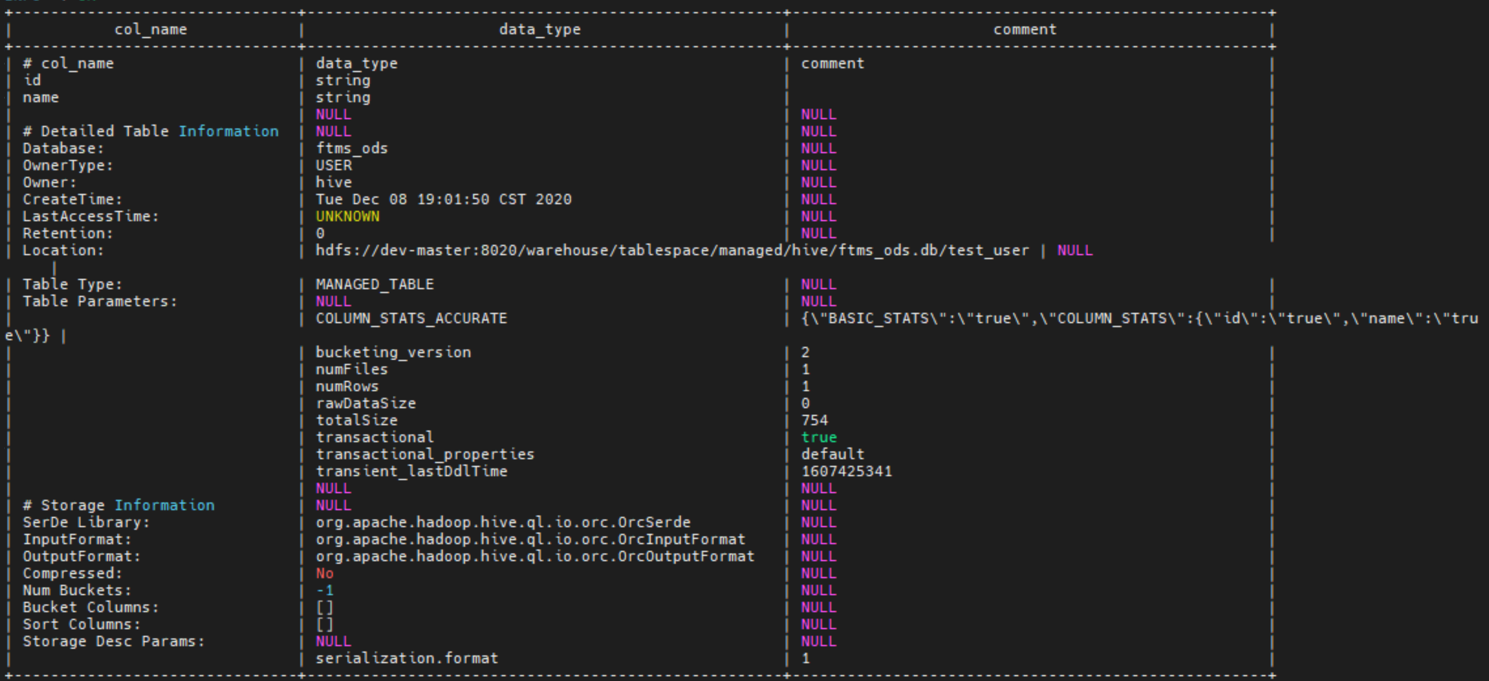Screen dimensions: 1489x681
Task: Click the Num Buckets: label
Action: [77, 590]
